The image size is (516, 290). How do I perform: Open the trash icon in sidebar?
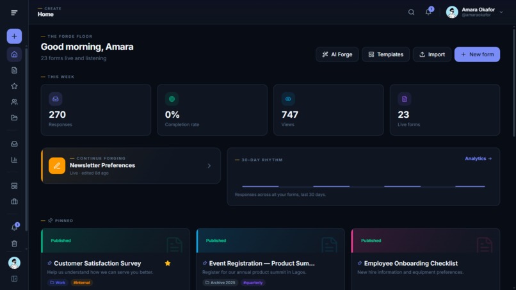coord(14,243)
